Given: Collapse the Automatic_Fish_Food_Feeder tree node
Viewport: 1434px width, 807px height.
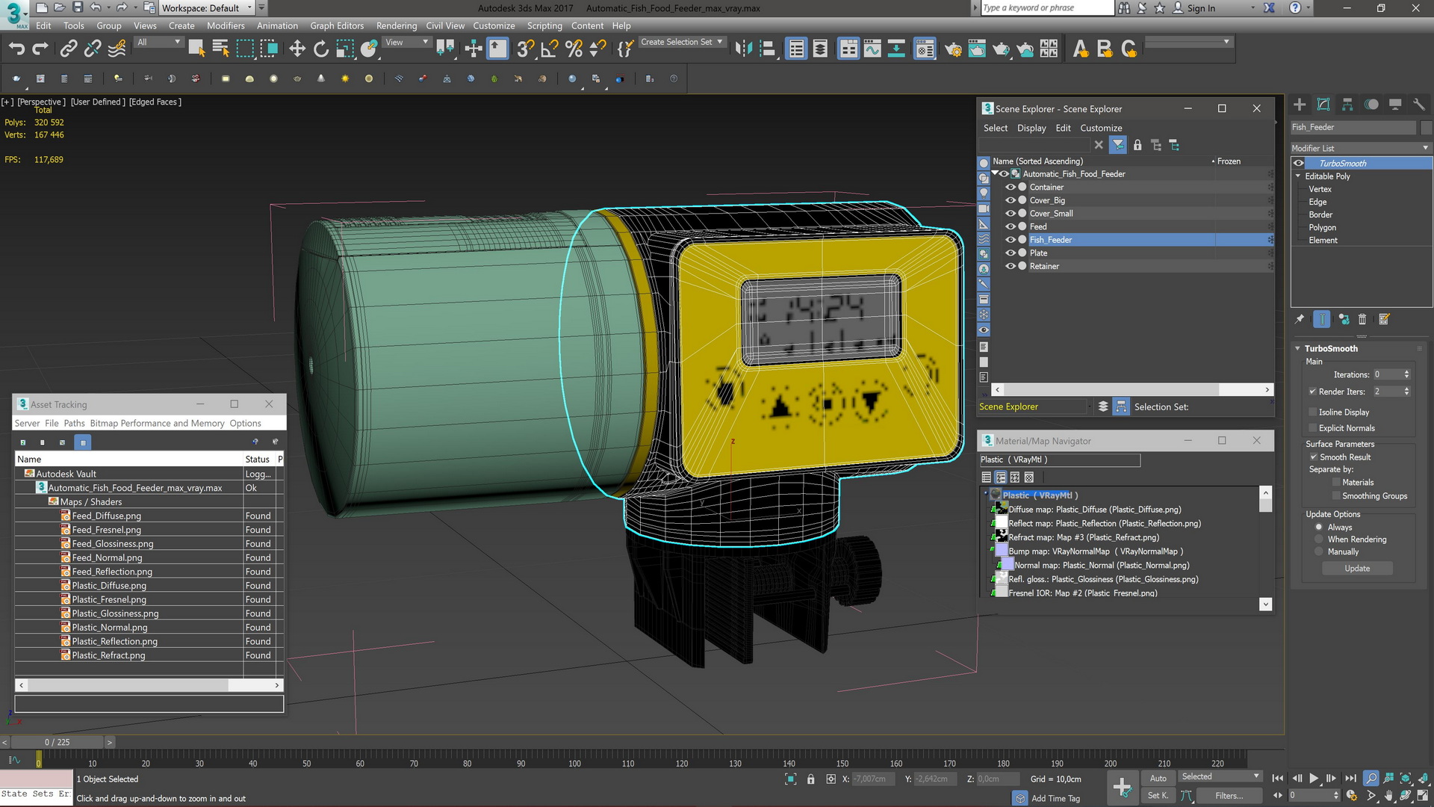Looking at the screenshot, I should [x=995, y=174].
